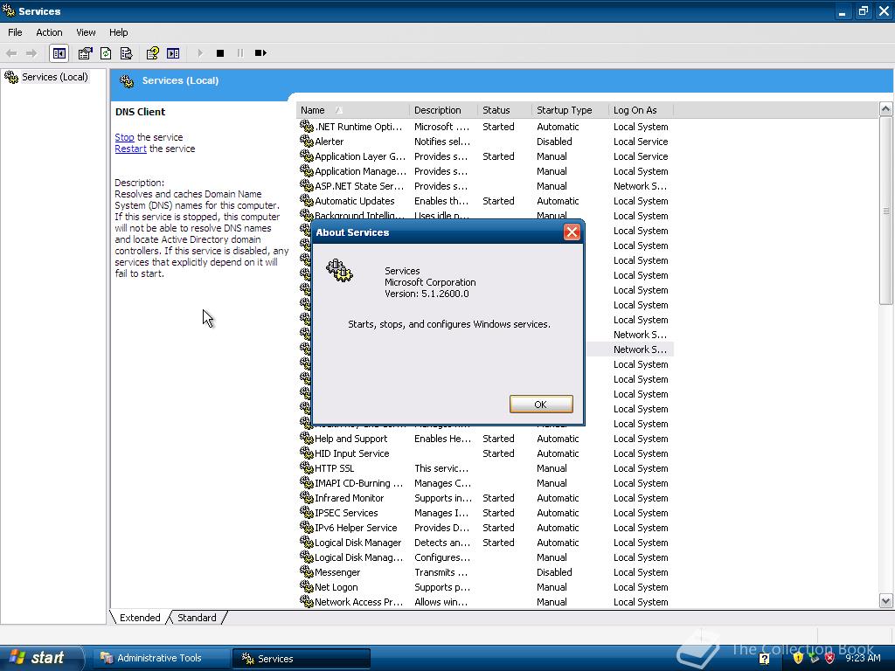This screenshot has width=895, height=671.
Task: Click the Stop Service square toolbar icon
Action: 219,53
